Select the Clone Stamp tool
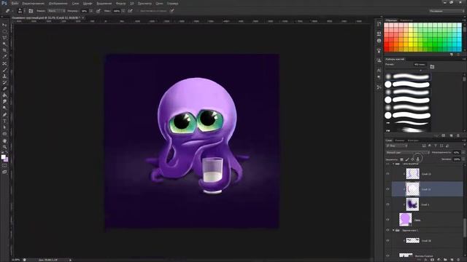Image resolution: width=467 pixels, height=262 pixels. (x=4, y=76)
